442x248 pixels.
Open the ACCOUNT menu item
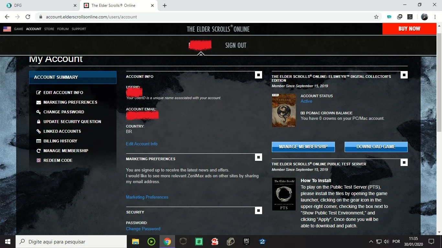[34, 29]
